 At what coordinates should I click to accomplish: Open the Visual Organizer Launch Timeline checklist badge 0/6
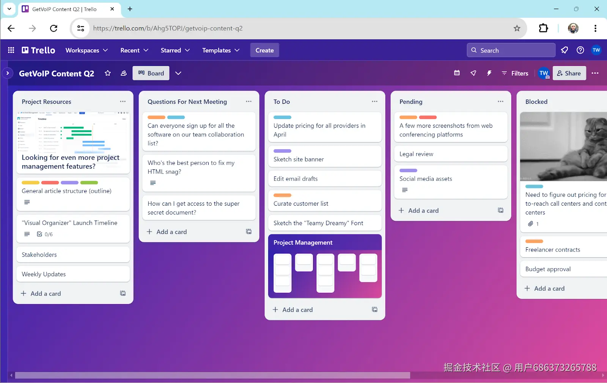click(45, 234)
